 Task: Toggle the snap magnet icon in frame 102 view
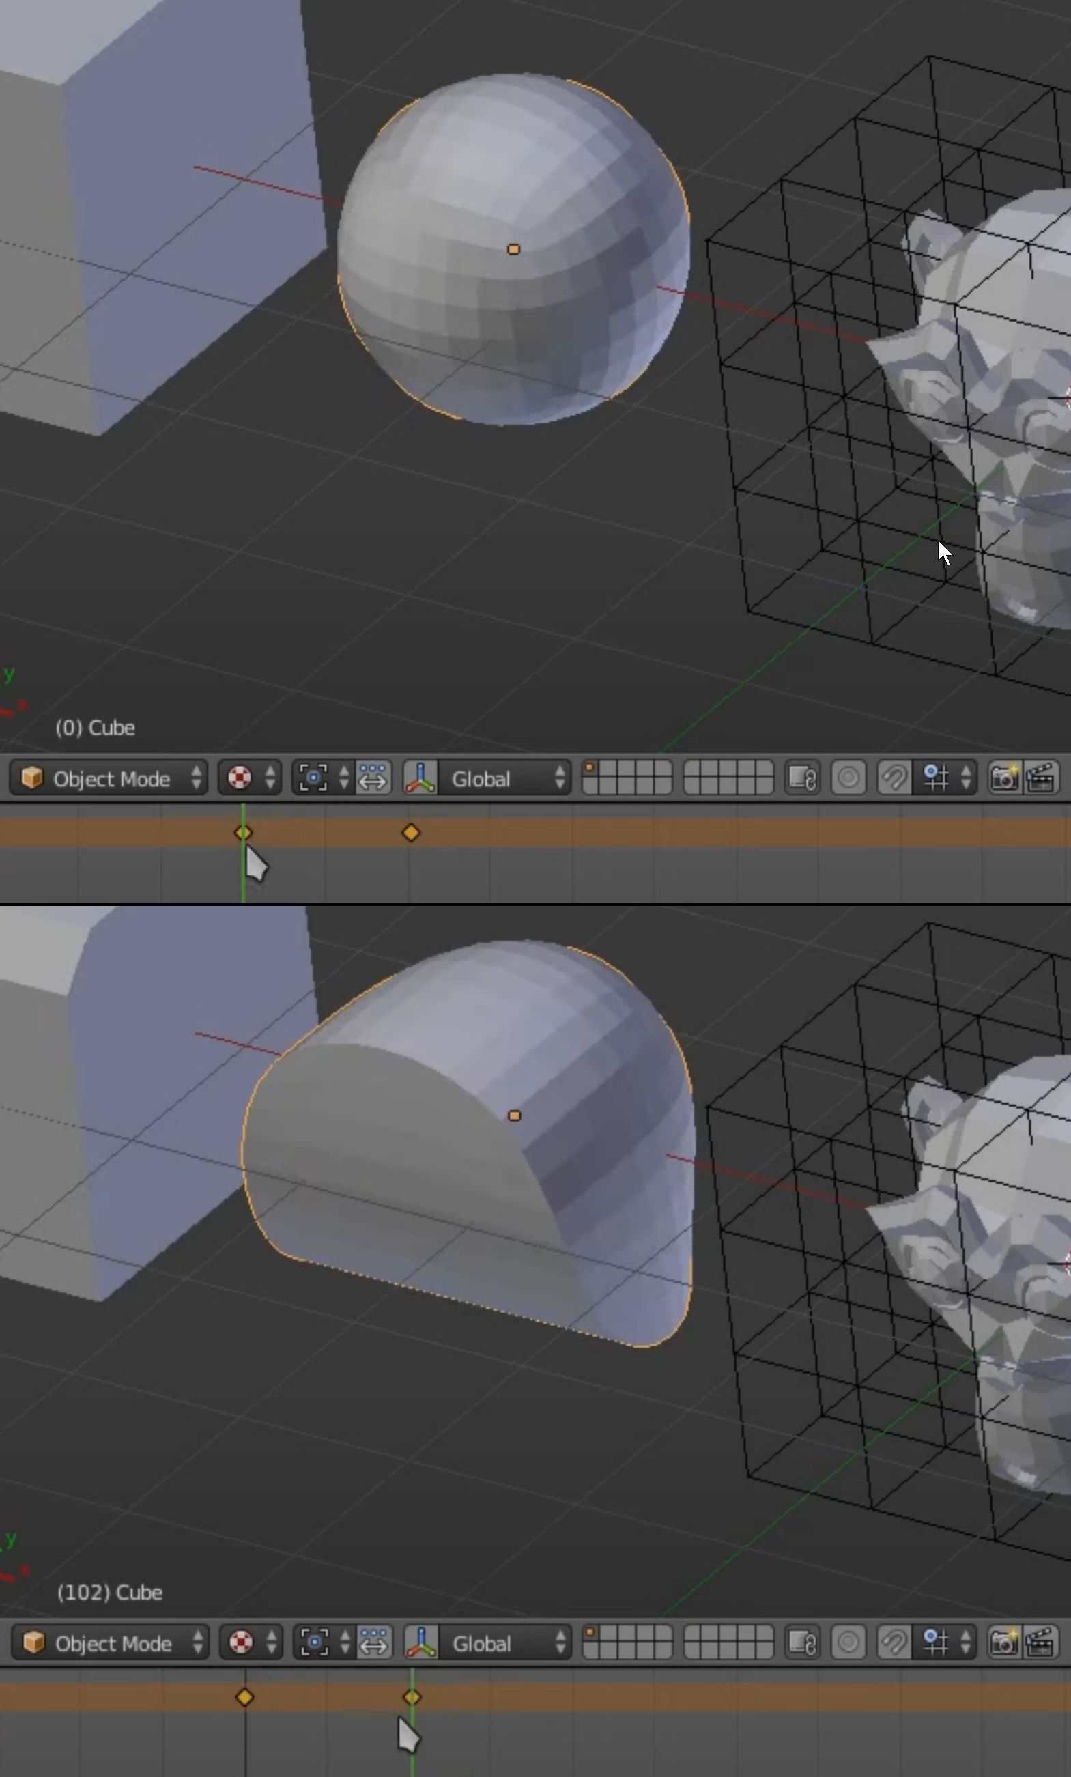click(x=894, y=1643)
